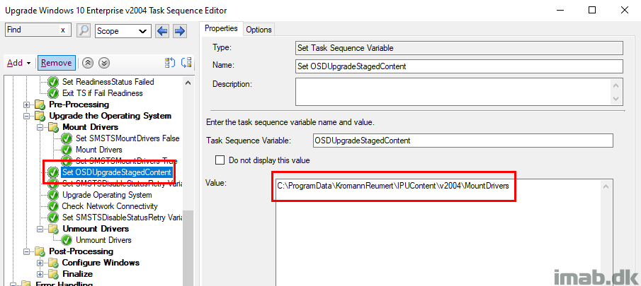Screen dimensions: 641x286
Task: Clear Find box with the x
Action: coord(62,30)
